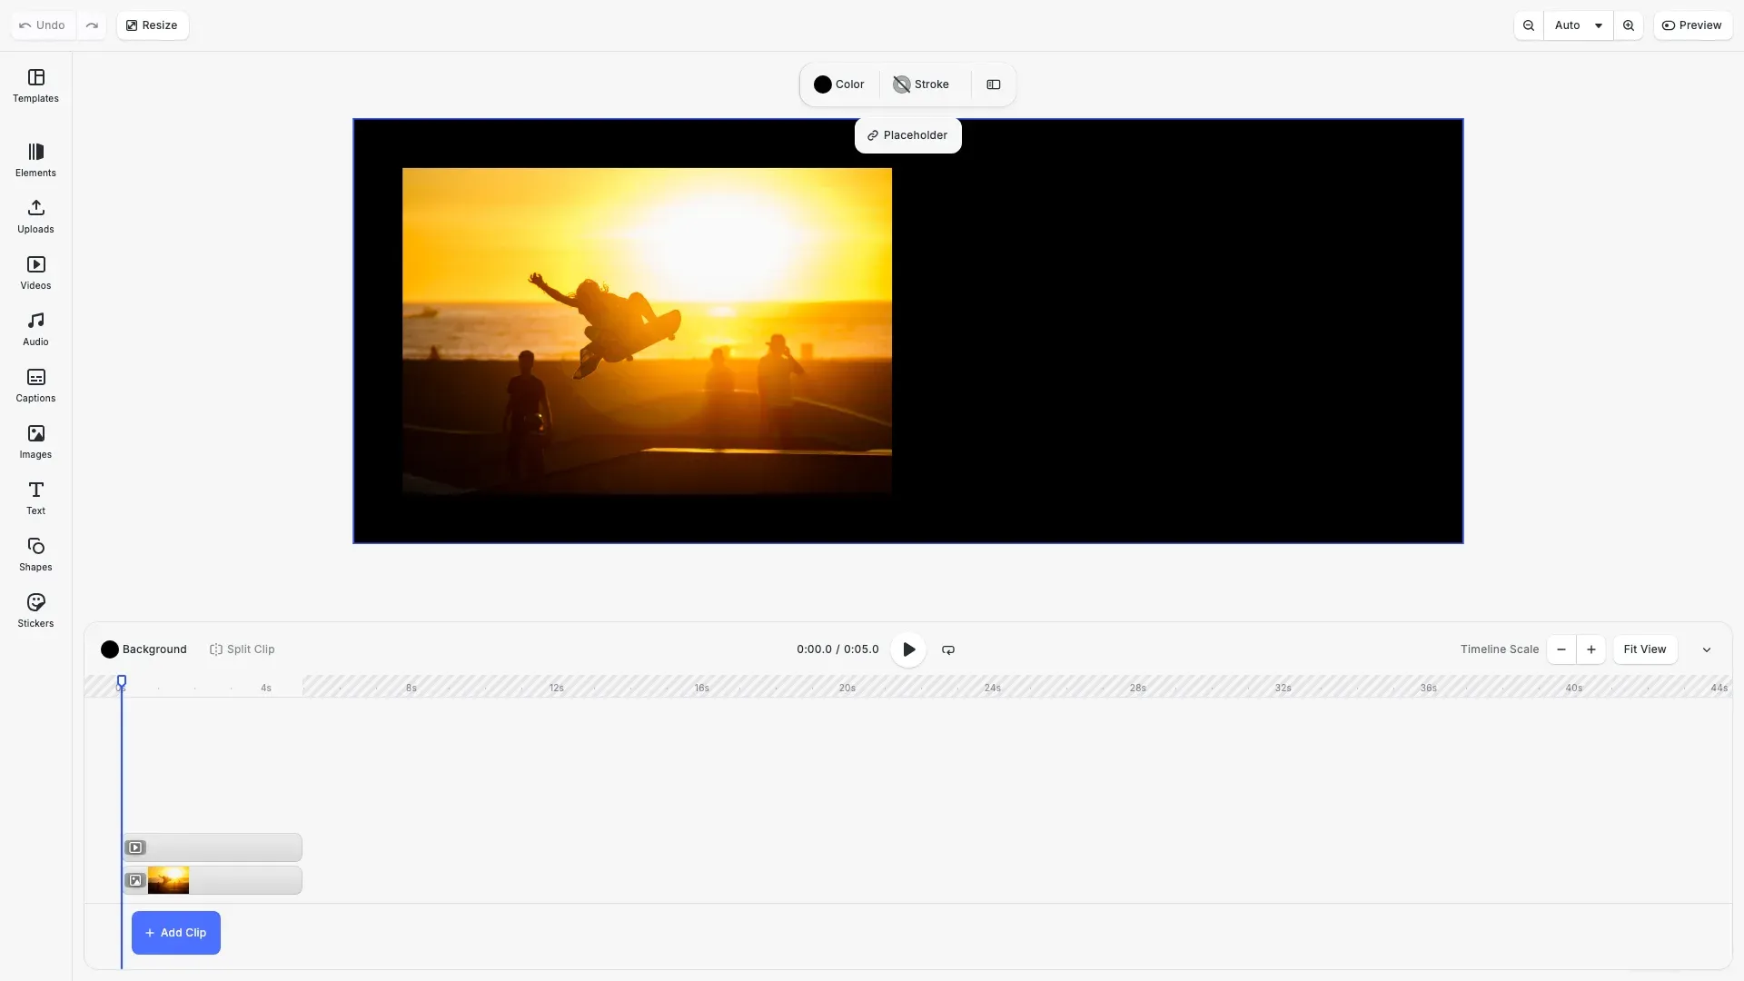Open the Preview window
The image size is (1744, 981).
click(x=1693, y=25)
